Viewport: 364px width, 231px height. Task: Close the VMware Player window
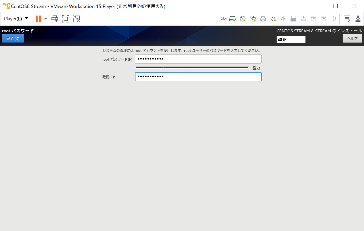click(354, 6)
